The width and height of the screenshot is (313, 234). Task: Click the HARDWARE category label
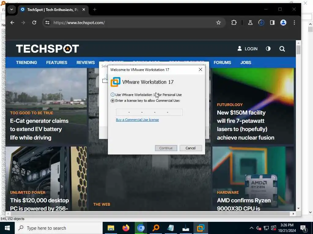click(228, 193)
